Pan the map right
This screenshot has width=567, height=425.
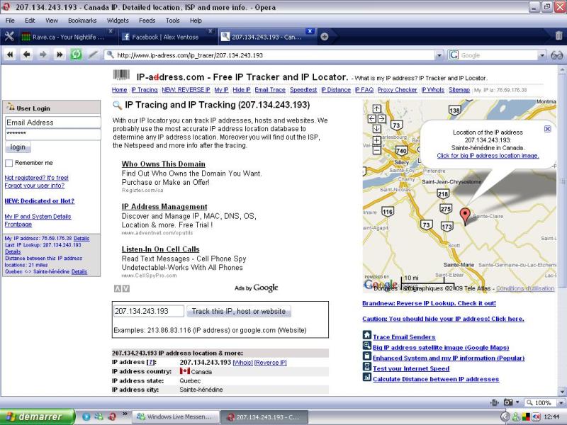pos(381,118)
